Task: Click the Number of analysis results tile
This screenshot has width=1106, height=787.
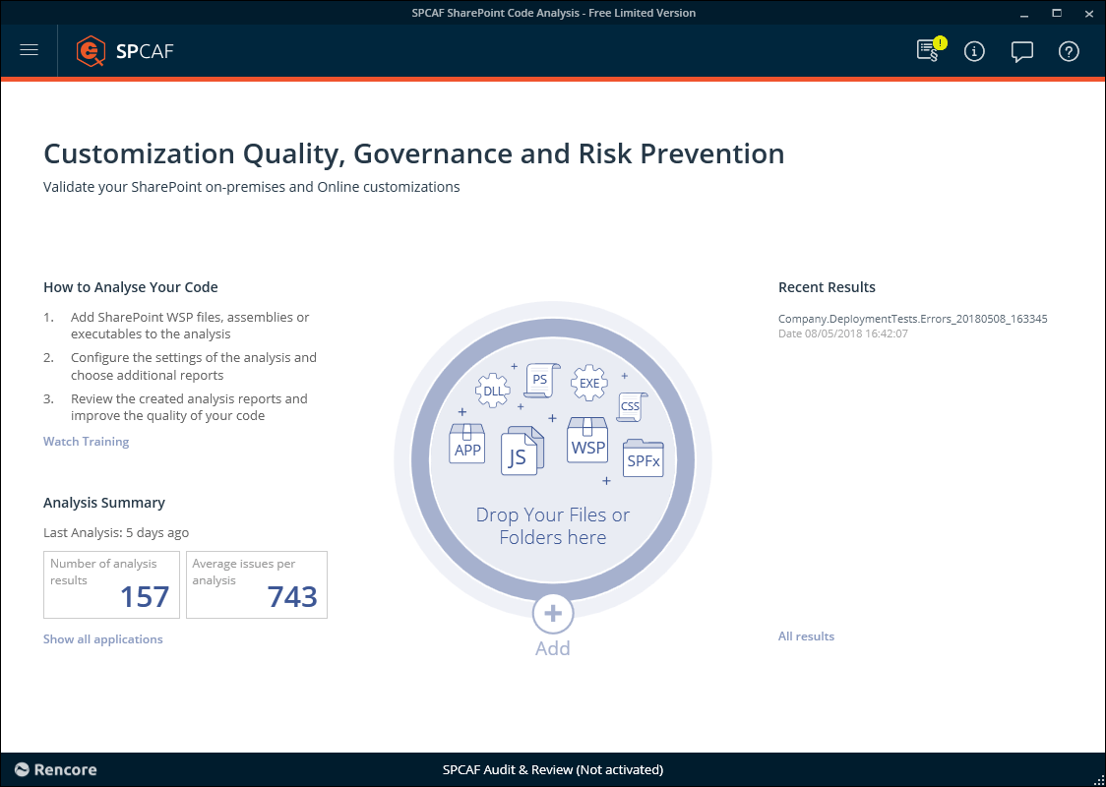Action: [111, 584]
